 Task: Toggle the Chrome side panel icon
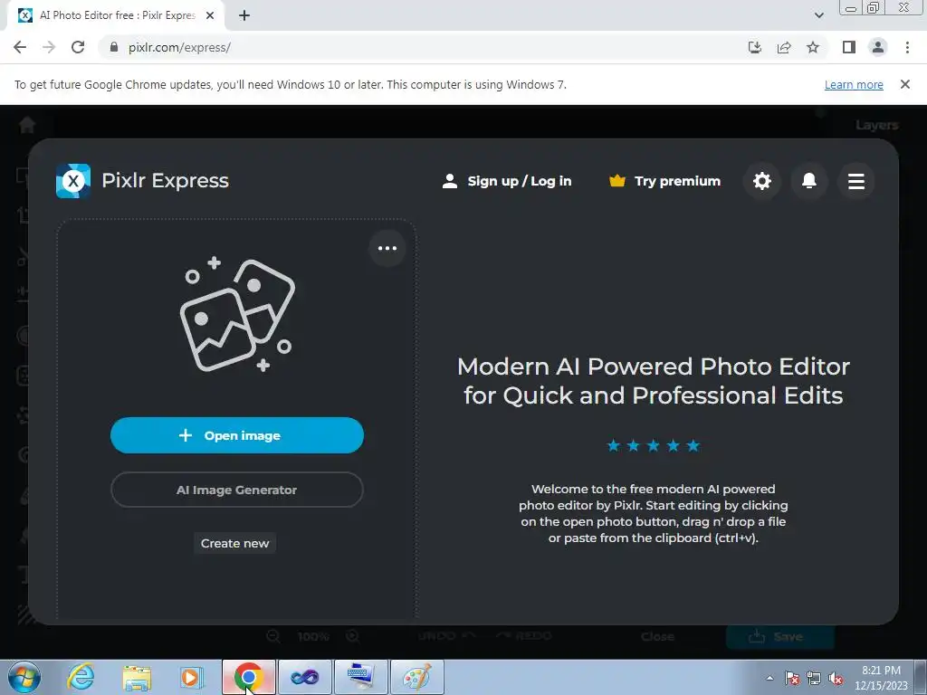(x=849, y=47)
